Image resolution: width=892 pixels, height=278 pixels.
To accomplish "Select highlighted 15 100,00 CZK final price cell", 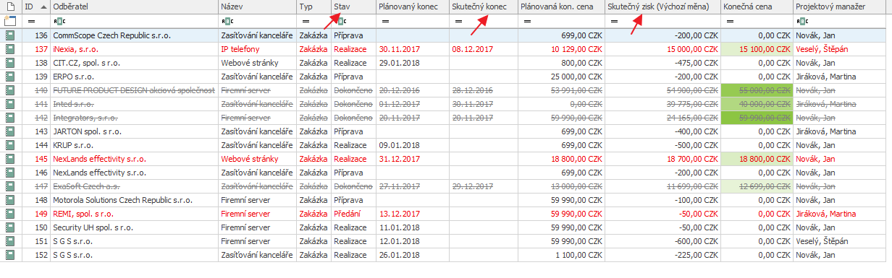I will point(757,49).
